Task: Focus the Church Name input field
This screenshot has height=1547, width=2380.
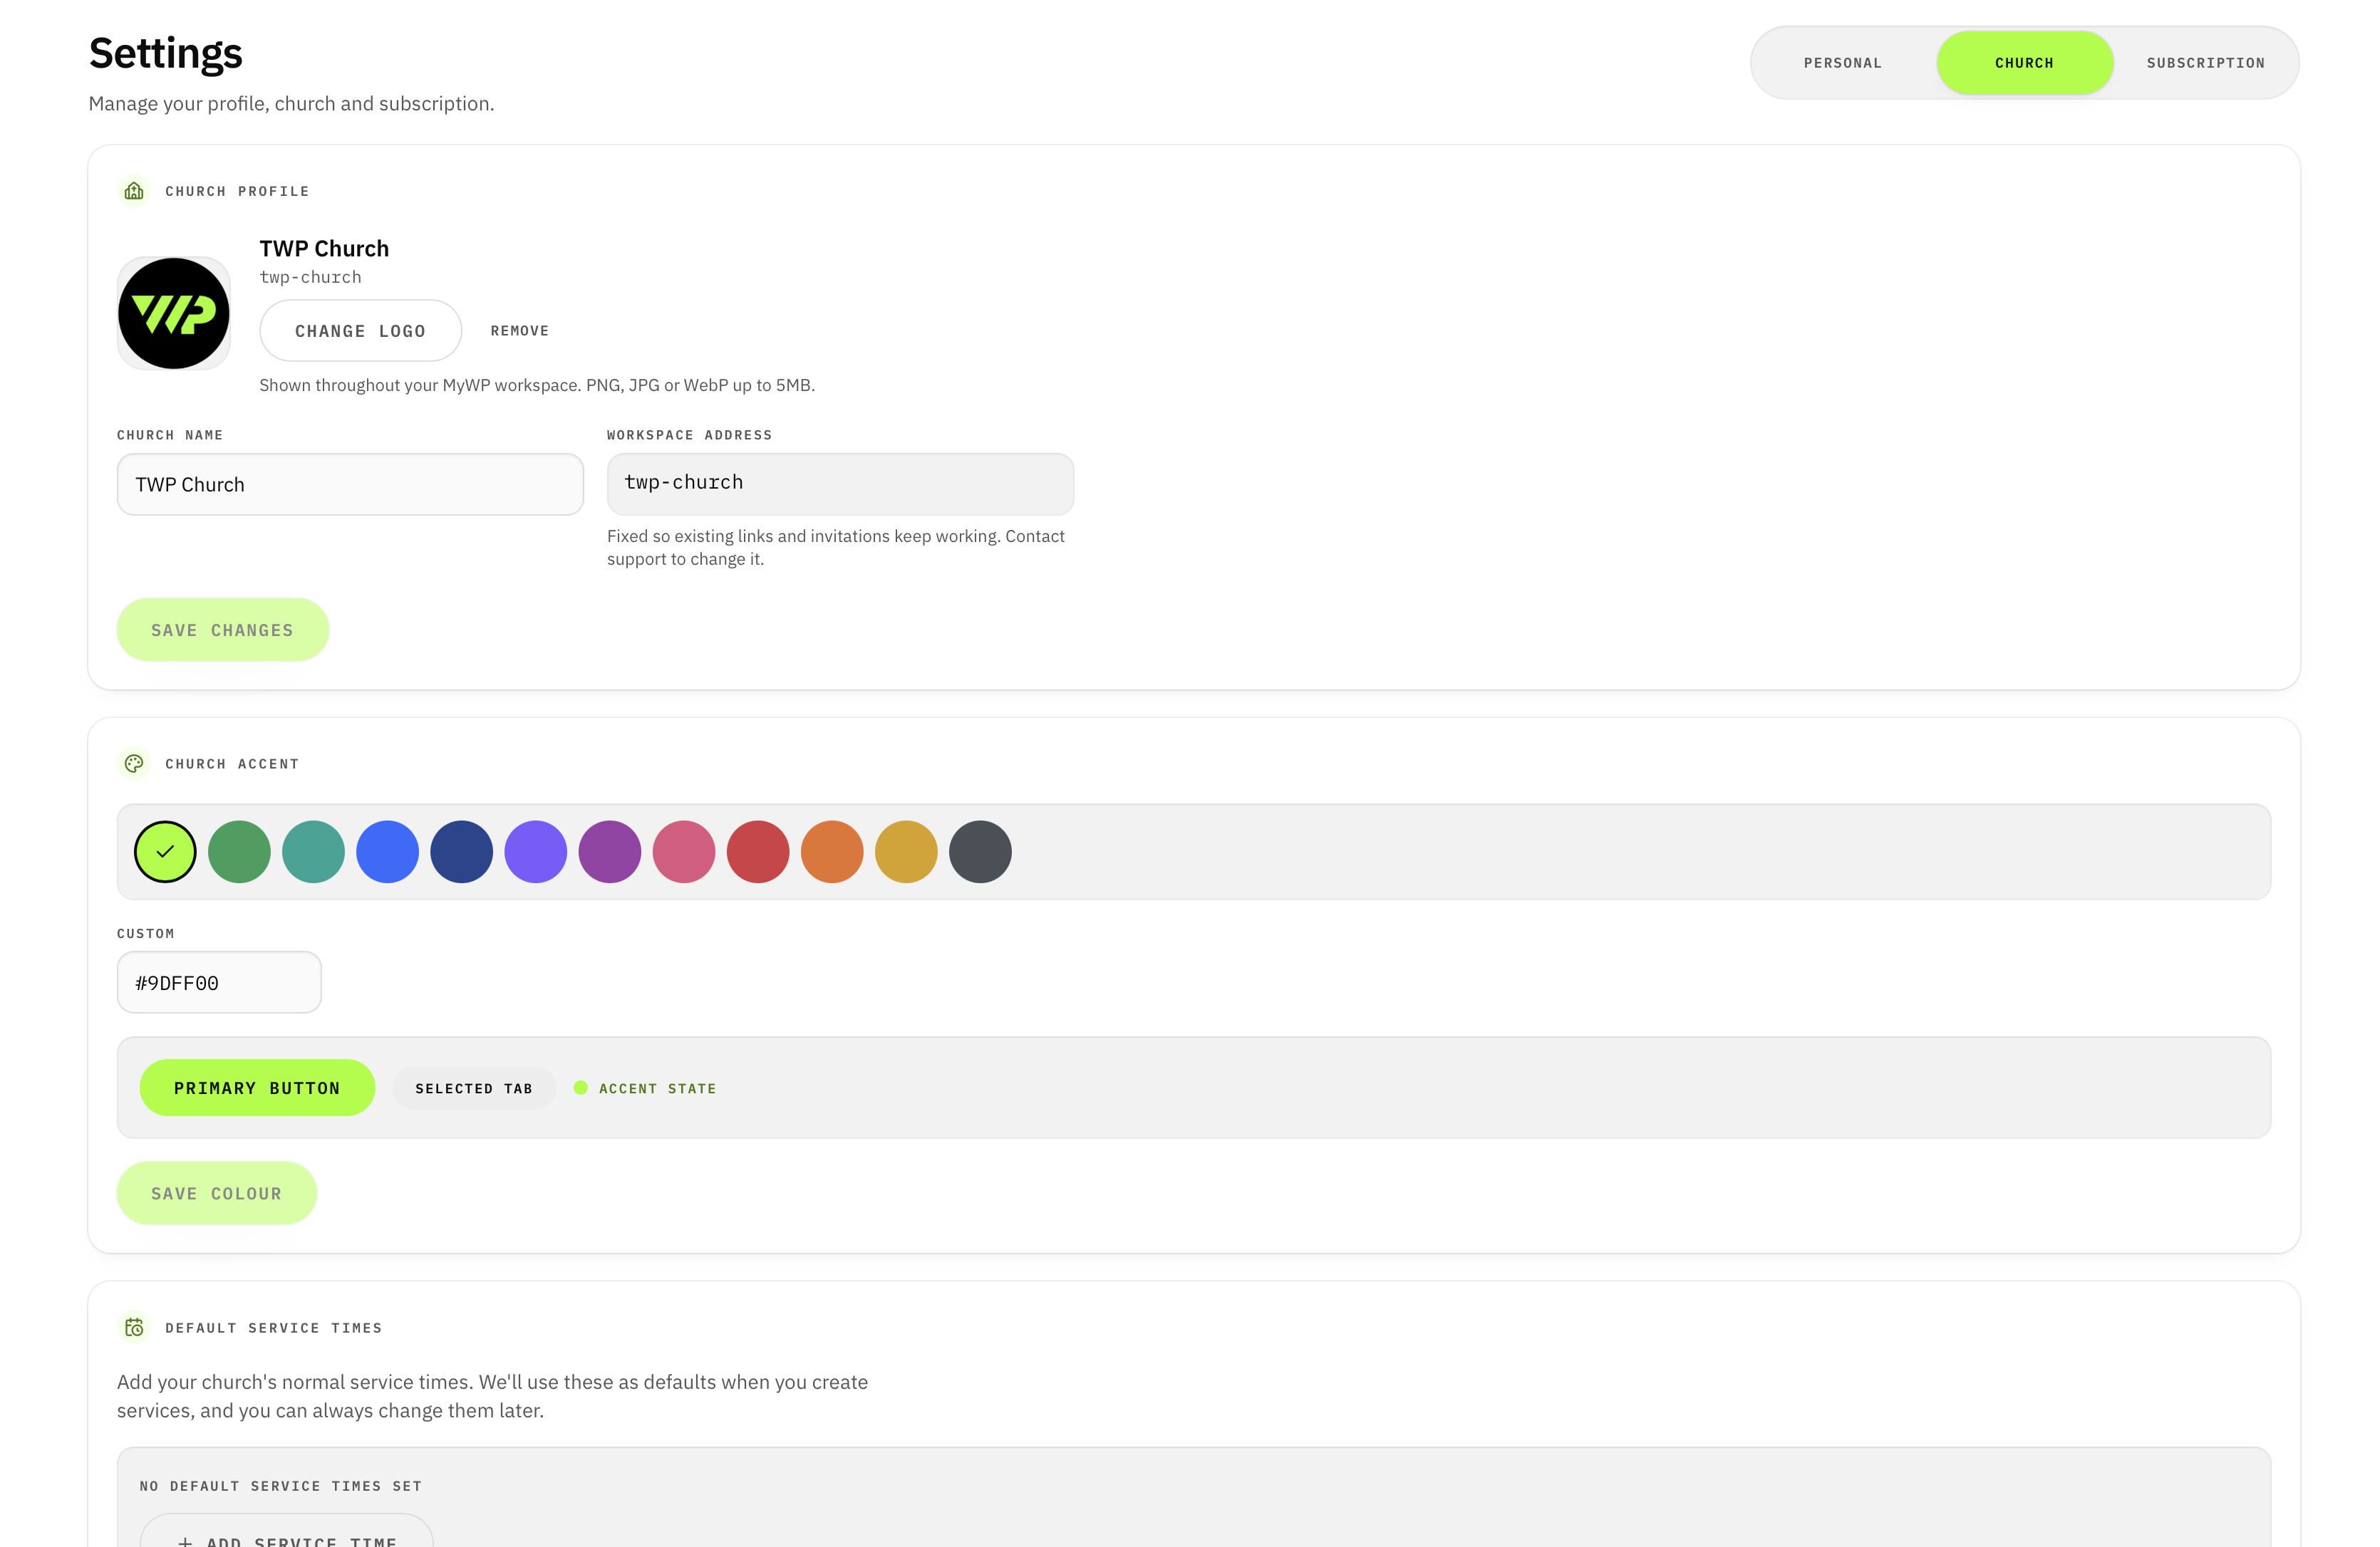Action: coord(350,485)
